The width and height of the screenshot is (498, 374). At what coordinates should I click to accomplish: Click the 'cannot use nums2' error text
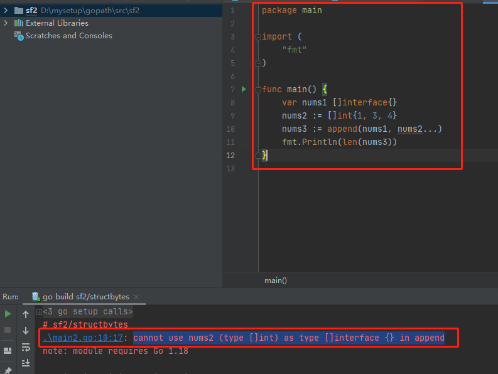tap(289, 338)
